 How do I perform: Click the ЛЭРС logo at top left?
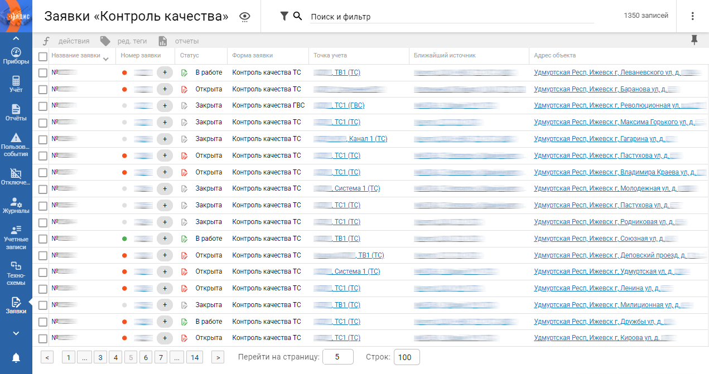pyautogui.click(x=16, y=16)
